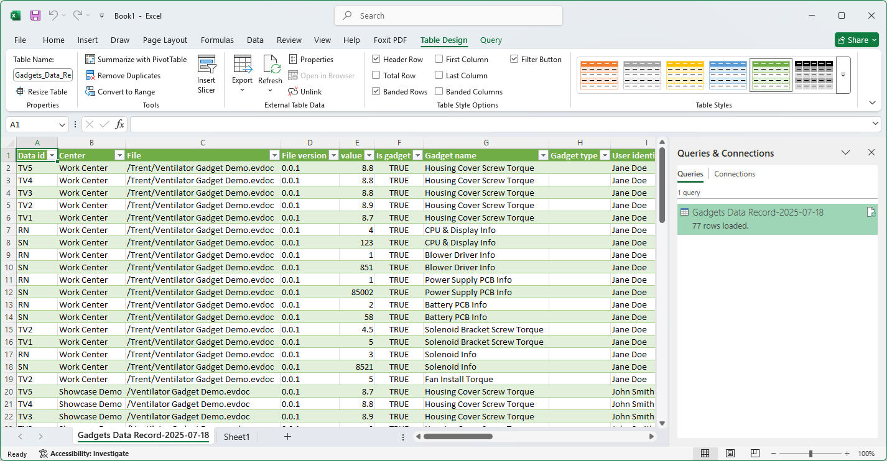Click the formula bar input
This screenshot has width=887, height=461.
pos(501,124)
